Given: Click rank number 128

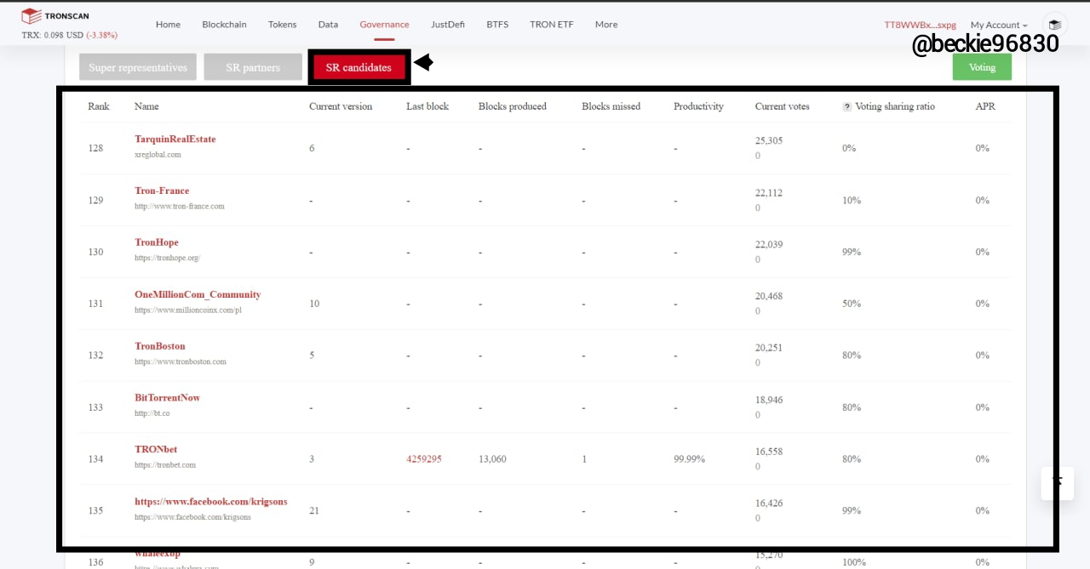Looking at the screenshot, I should (95, 148).
